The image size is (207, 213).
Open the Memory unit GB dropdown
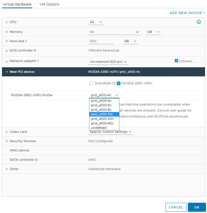(153, 32)
